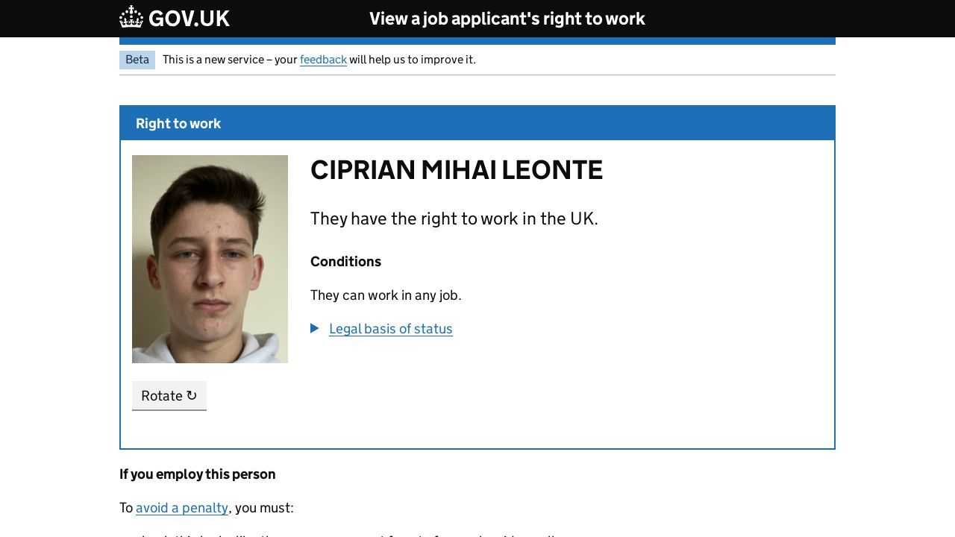
Task: Click the "View a job applicant's right to work" title
Action: 507,19
